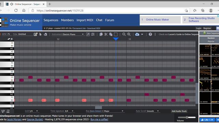Click the scissors cut icon
This screenshot has width=219, height=123.
coord(106,34)
